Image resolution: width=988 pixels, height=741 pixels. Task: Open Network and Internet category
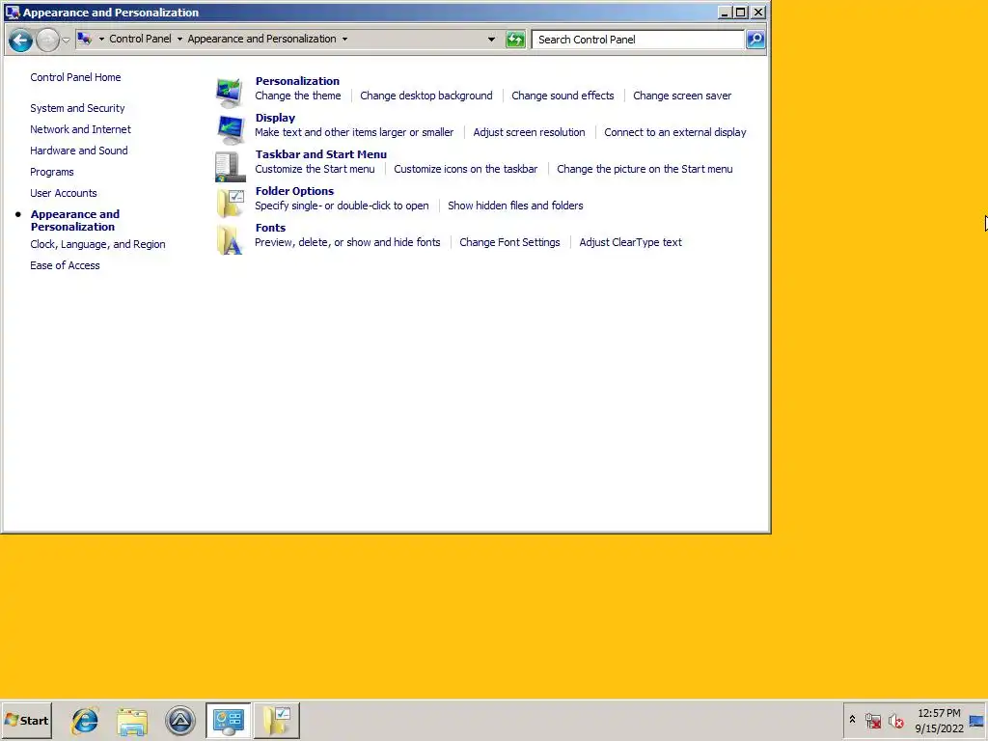pos(81,129)
